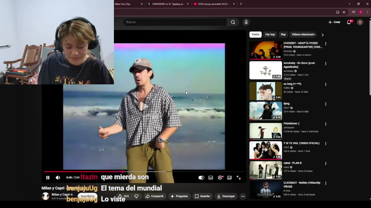
Task: Select the Hip hop filter chip
Action: coord(270,34)
